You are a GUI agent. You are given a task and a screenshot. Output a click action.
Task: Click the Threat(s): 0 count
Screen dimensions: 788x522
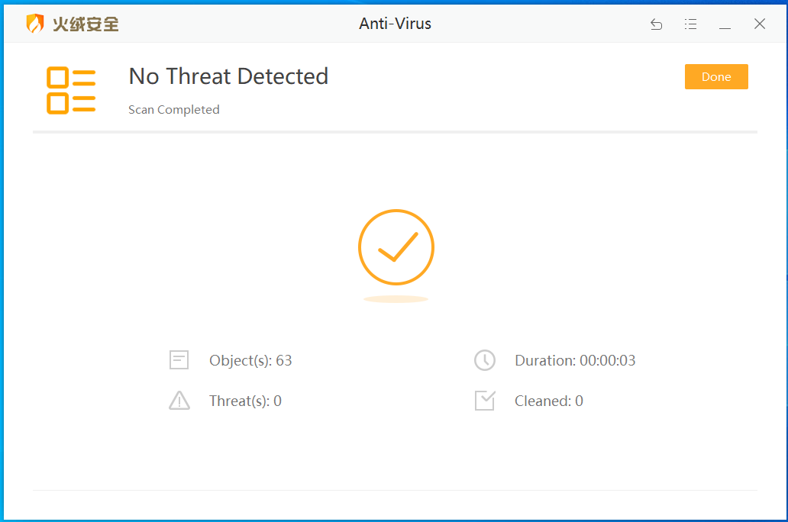point(245,401)
